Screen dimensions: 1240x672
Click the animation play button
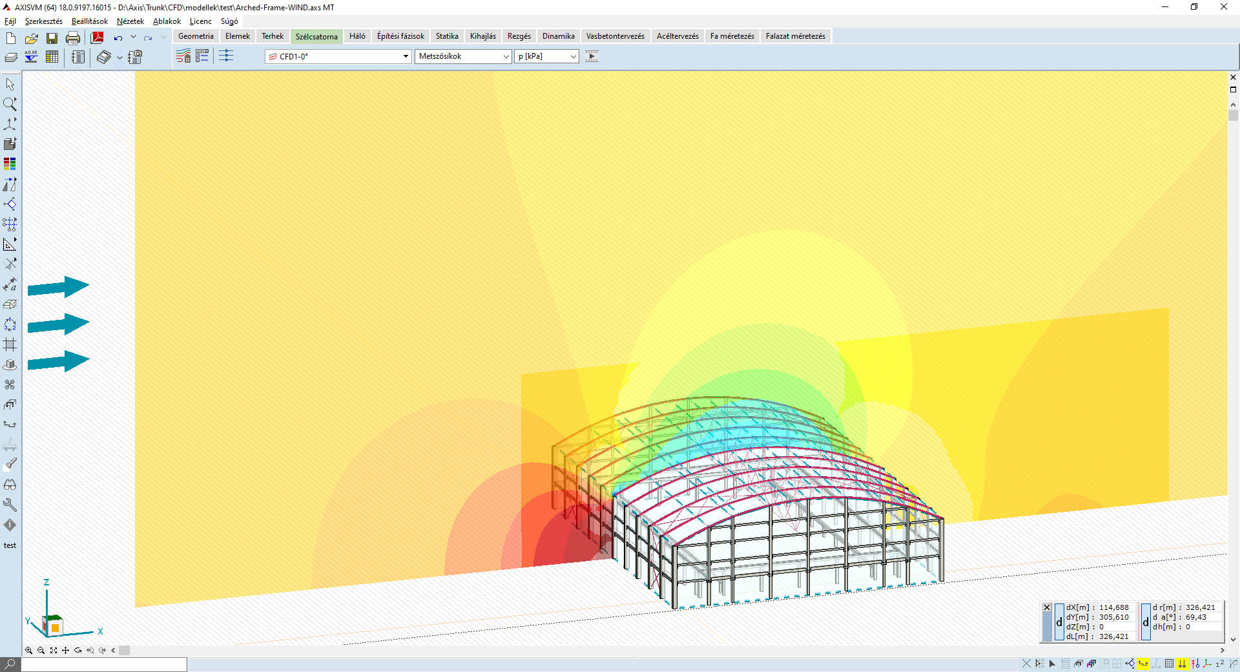tap(592, 56)
